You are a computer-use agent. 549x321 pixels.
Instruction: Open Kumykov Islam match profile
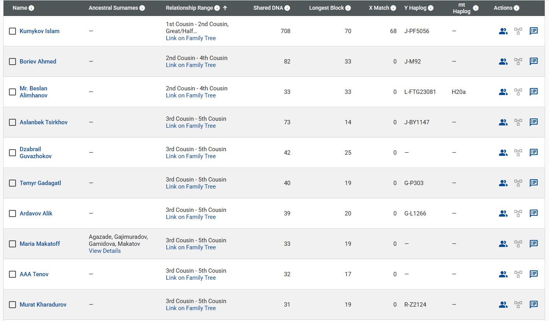[x=40, y=31]
